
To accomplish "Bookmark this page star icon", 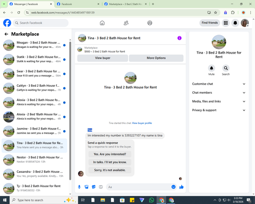I will [216, 13].
